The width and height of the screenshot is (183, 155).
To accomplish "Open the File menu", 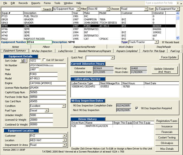I will point(5,3).
